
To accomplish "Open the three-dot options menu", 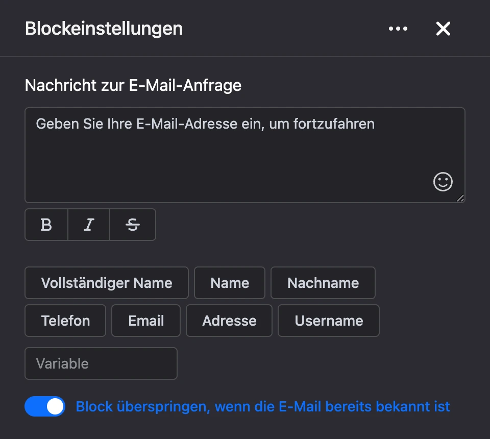I will pyautogui.click(x=398, y=29).
